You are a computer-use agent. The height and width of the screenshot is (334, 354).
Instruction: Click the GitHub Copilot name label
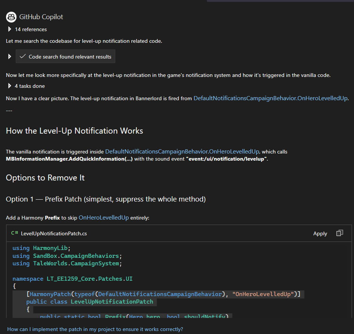41,17
